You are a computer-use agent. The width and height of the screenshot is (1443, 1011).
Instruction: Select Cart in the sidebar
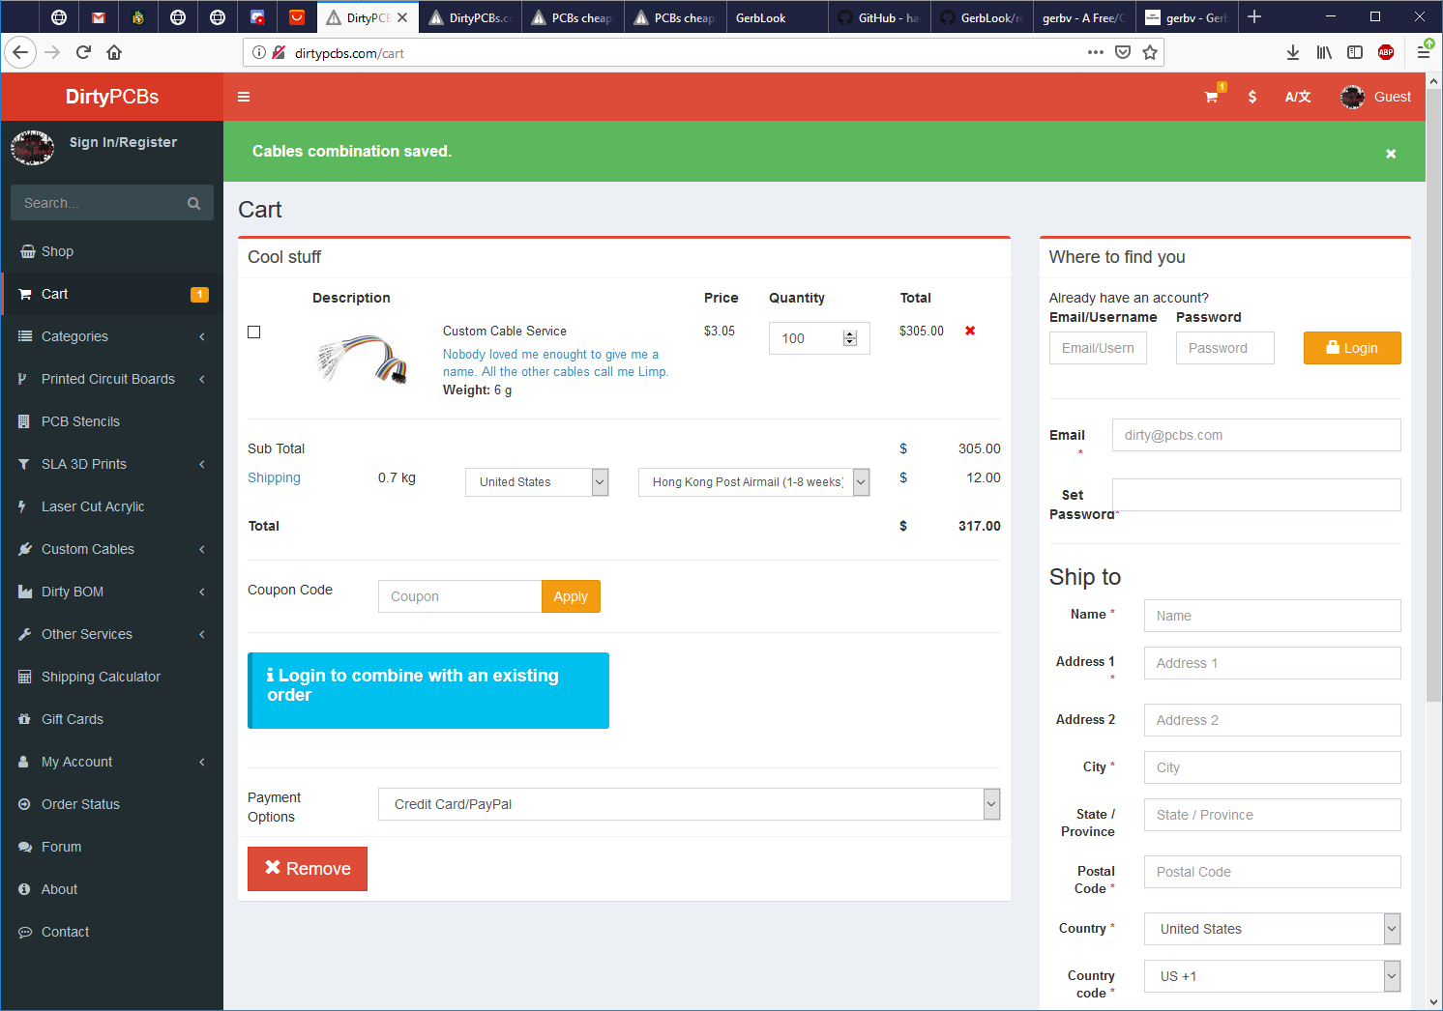click(x=112, y=294)
